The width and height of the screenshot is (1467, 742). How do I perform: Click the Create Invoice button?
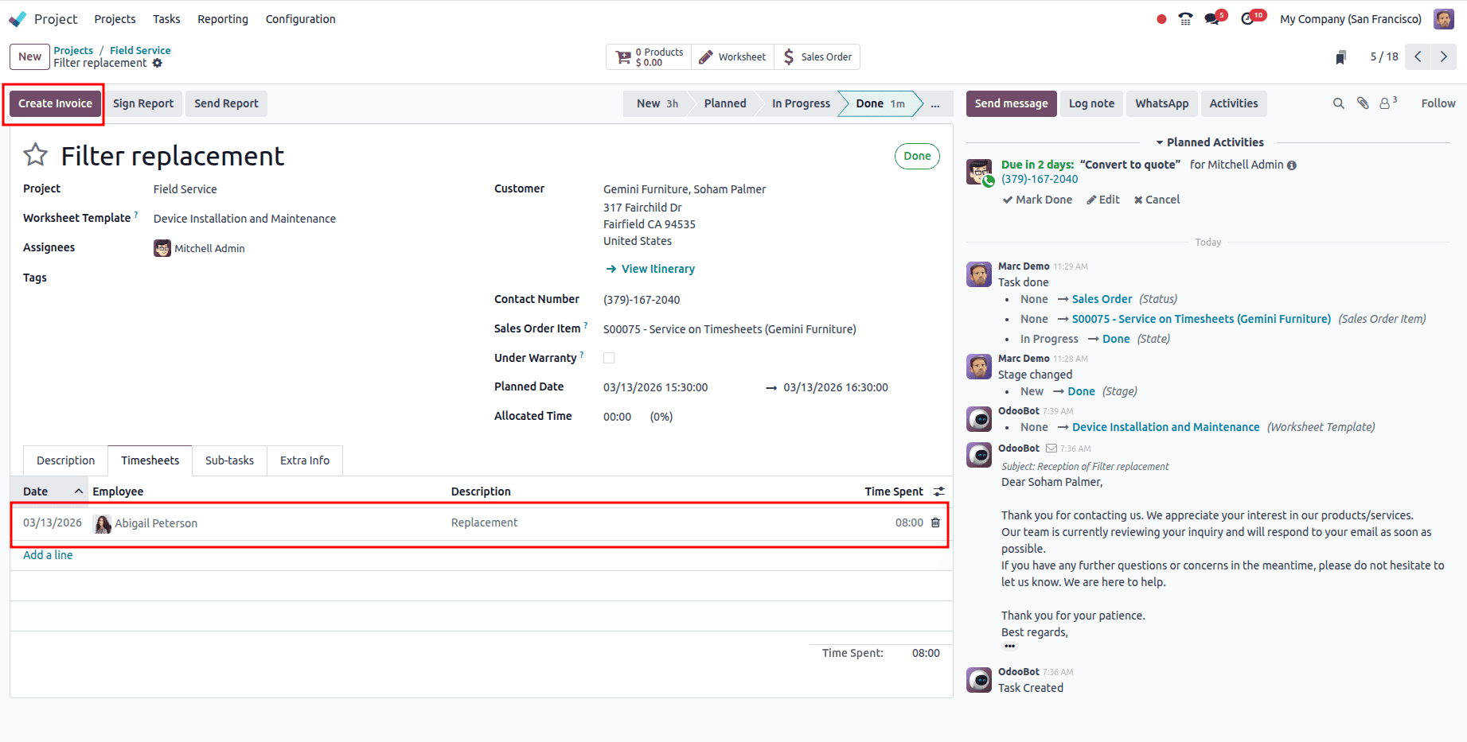point(54,103)
